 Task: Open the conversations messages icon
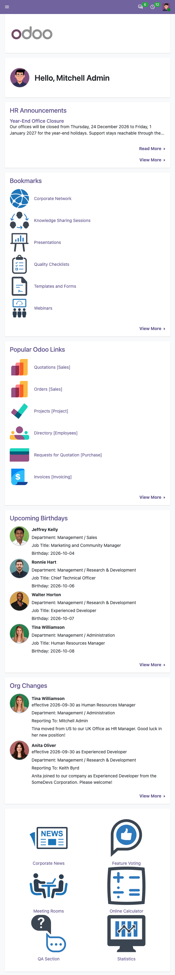(140, 7)
